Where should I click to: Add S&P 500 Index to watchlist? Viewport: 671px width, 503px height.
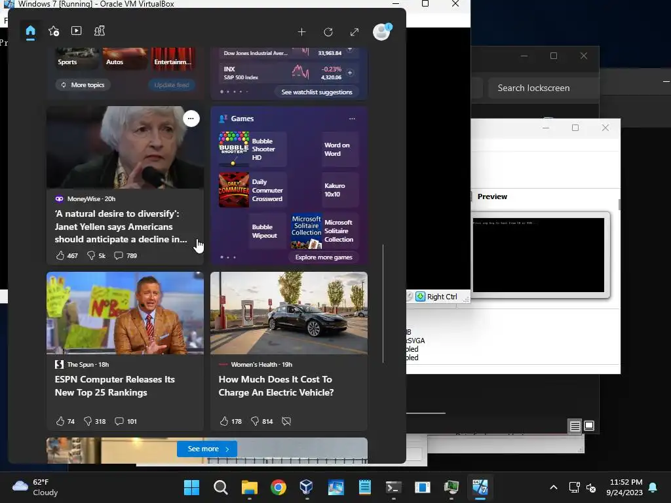point(350,73)
